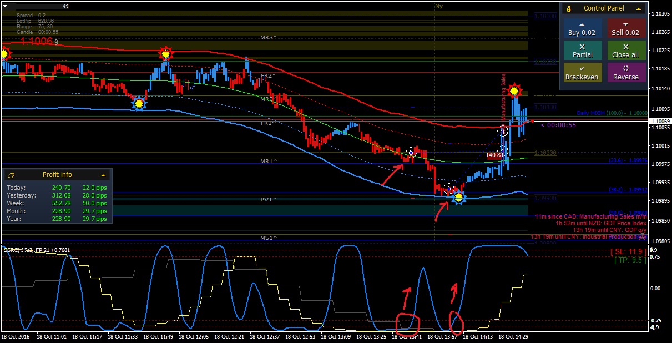Click the 1.10000 round price label
Image resolution: width=672 pixels, height=343 pixels.
(x=545, y=153)
